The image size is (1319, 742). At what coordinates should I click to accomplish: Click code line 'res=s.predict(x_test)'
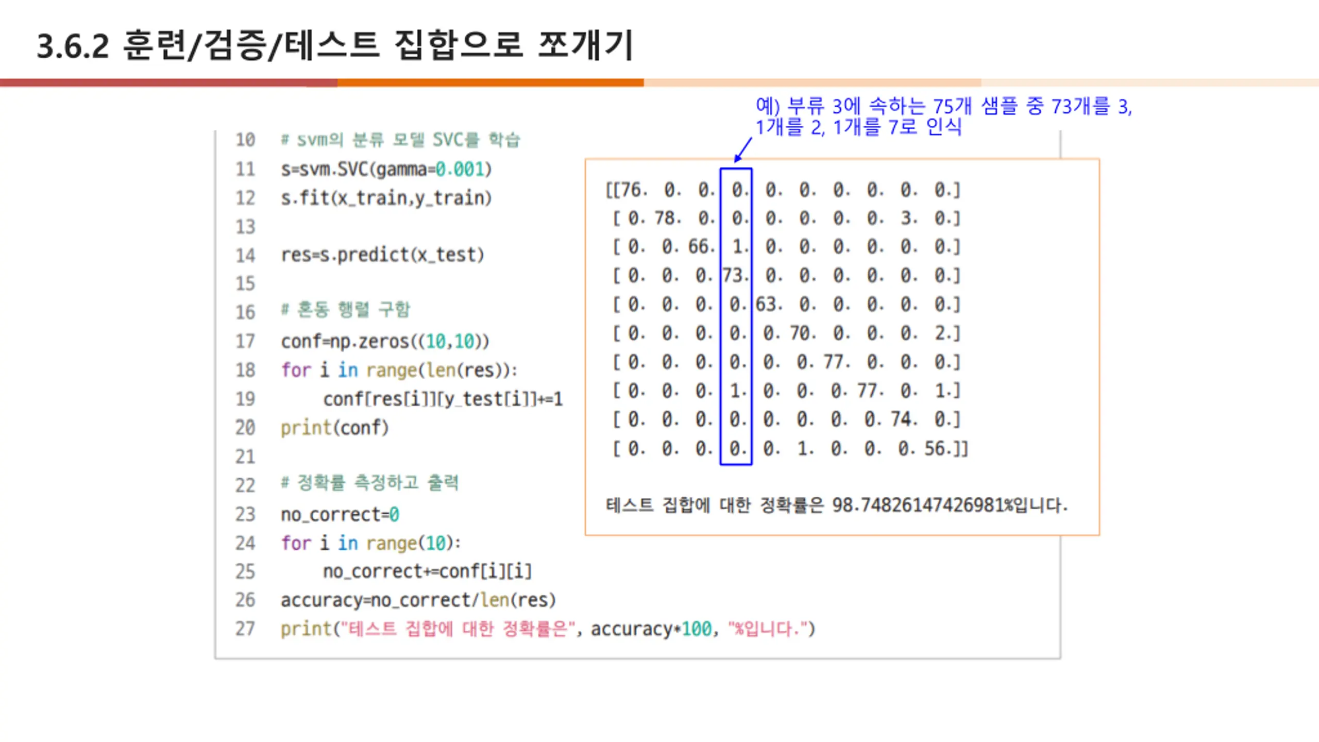382,255
